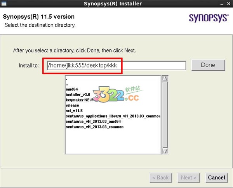Click the Done button
The image size is (233, 188).
[208, 65]
